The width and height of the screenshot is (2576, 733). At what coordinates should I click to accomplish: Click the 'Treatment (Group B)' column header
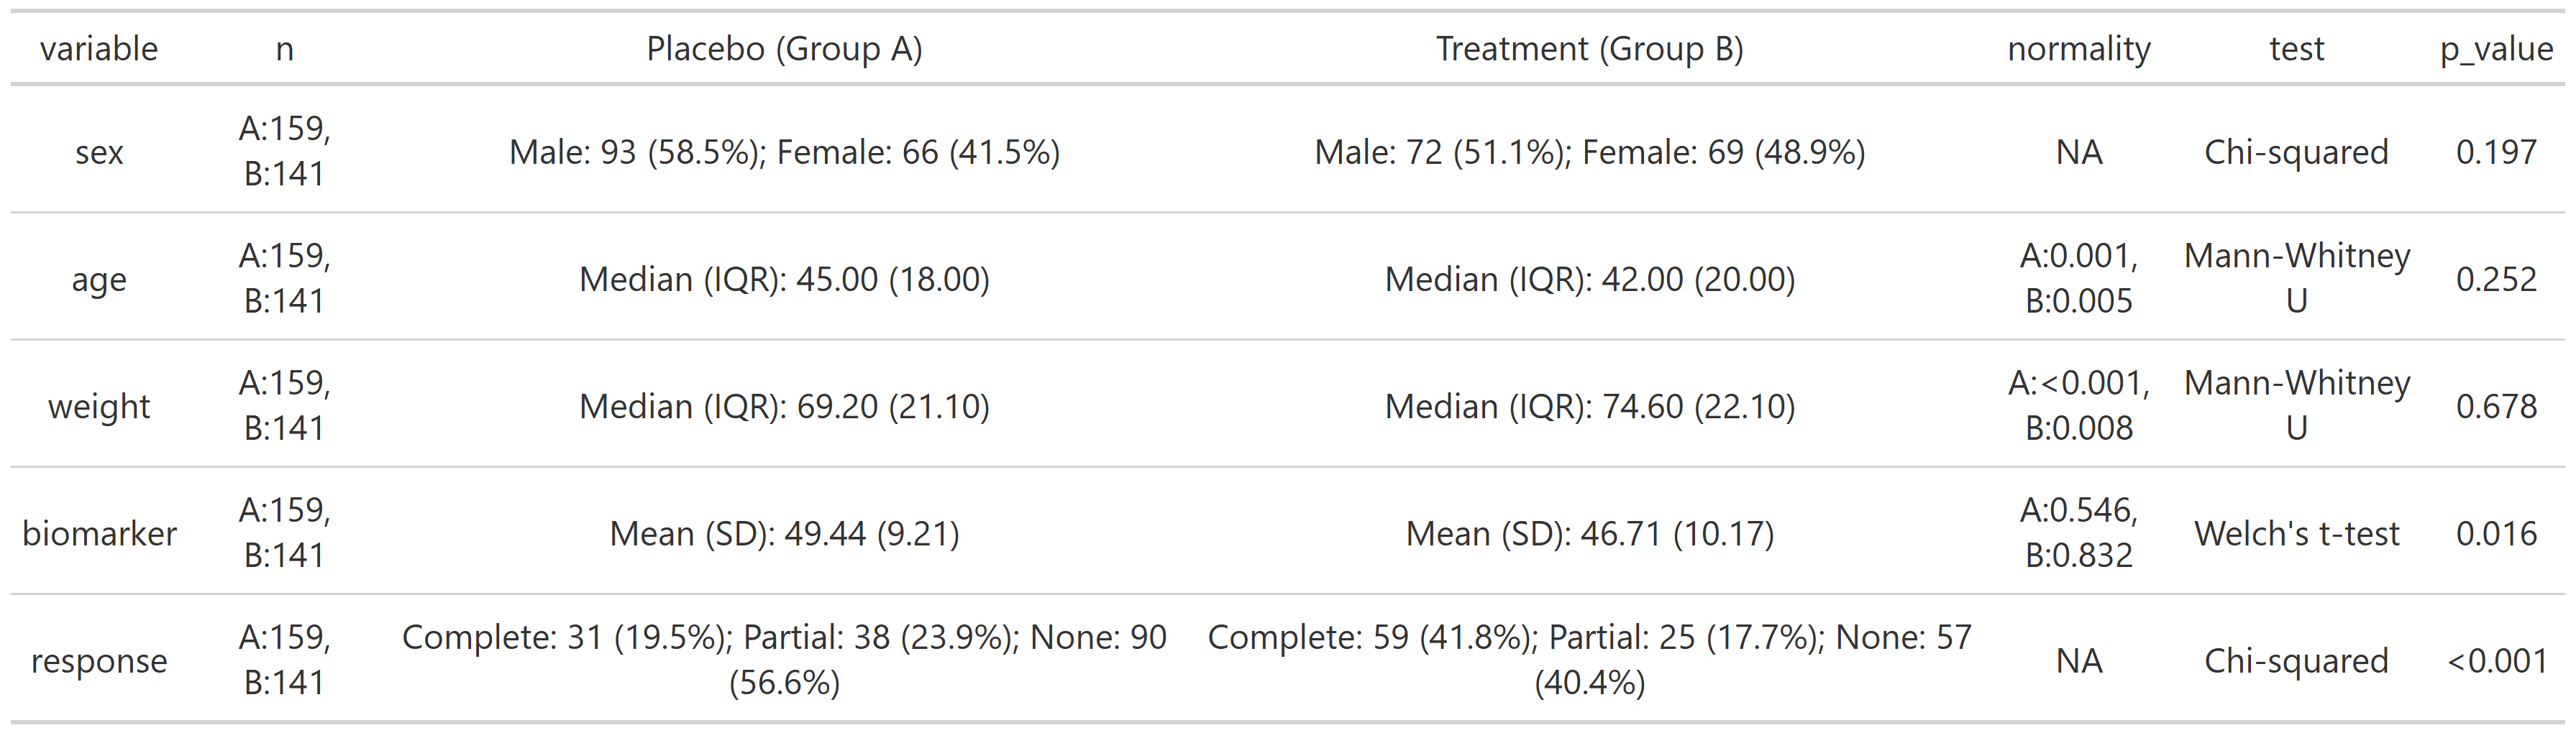click(x=1589, y=49)
